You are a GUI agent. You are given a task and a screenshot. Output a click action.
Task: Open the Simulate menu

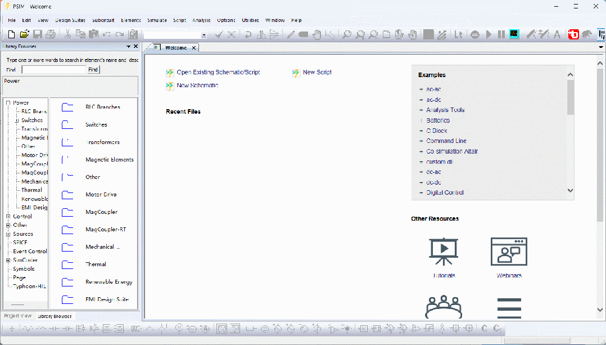(x=157, y=20)
